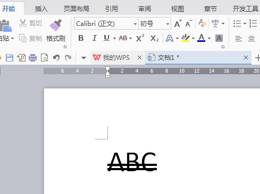Click the text effects outlined A icon

pyautogui.click(x=170, y=38)
